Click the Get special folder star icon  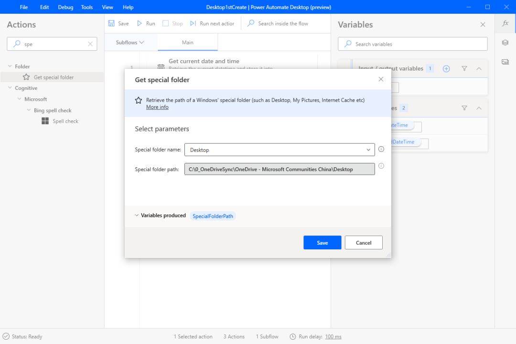click(x=26, y=77)
